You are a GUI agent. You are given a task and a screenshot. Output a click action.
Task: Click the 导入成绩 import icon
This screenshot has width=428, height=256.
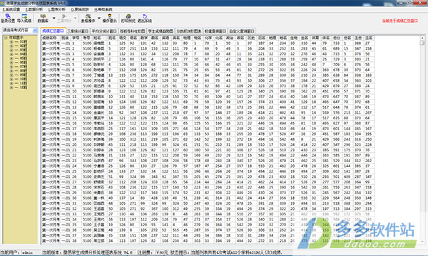24,18
